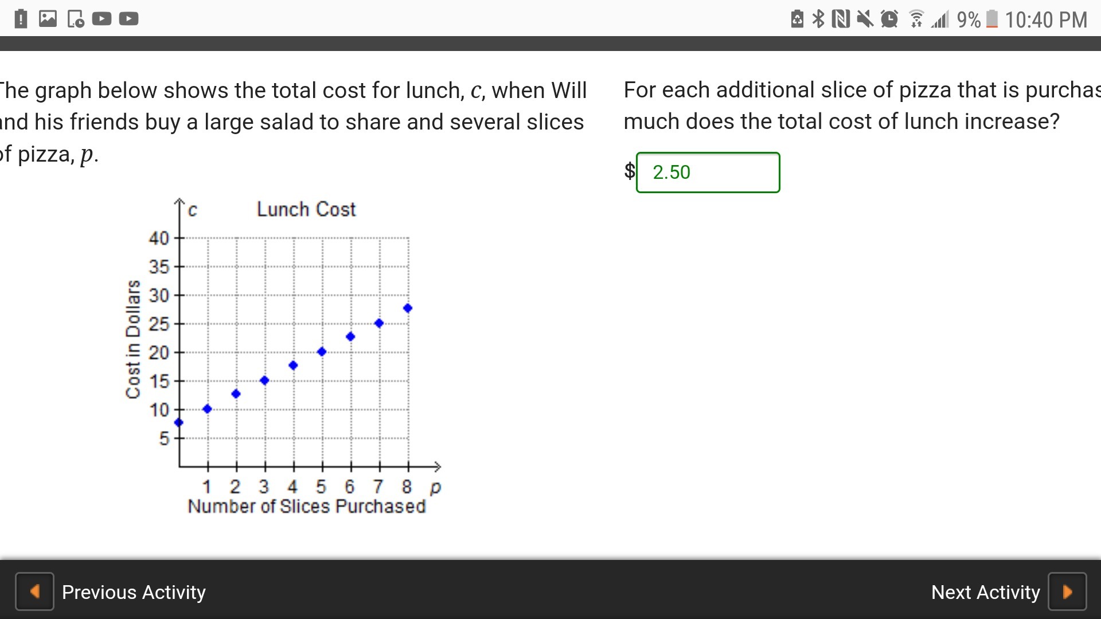Click the data point at 8 slices

[408, 308]
